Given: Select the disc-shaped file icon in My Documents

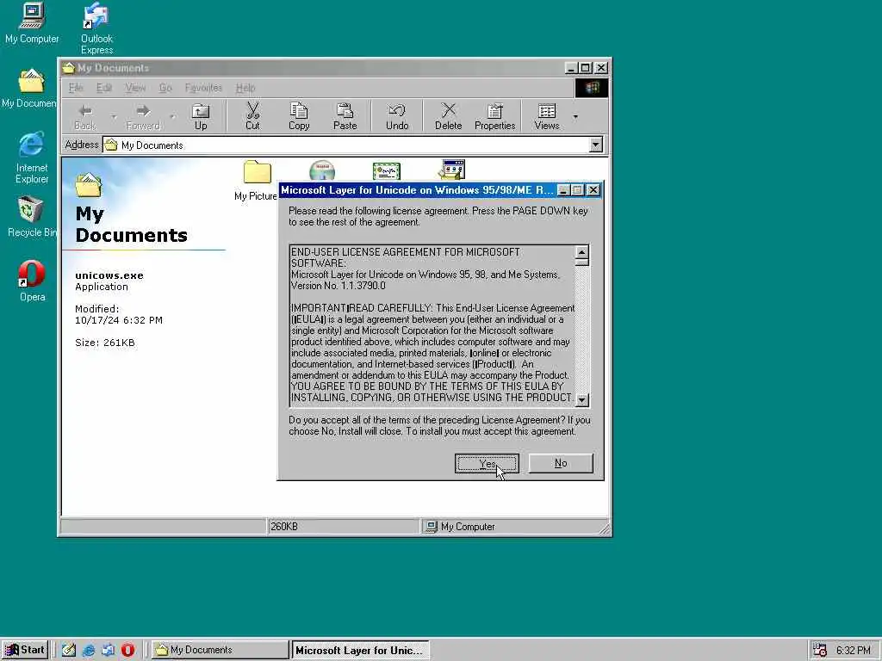Looking at the screenshot, I should click(322, 170).
